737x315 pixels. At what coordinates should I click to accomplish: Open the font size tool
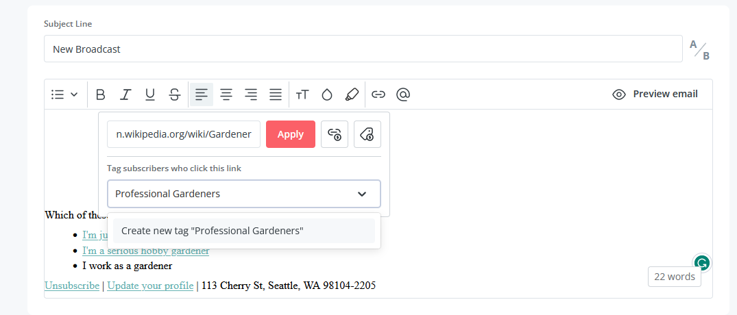[x=302, y=94]
